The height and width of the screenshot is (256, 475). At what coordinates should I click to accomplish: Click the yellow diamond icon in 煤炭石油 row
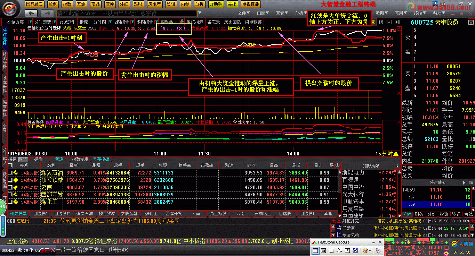[x=15, y=173]
